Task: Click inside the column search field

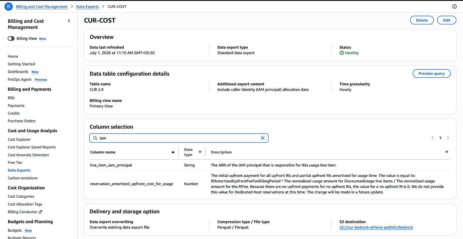Action: click(x=179, y=138)
